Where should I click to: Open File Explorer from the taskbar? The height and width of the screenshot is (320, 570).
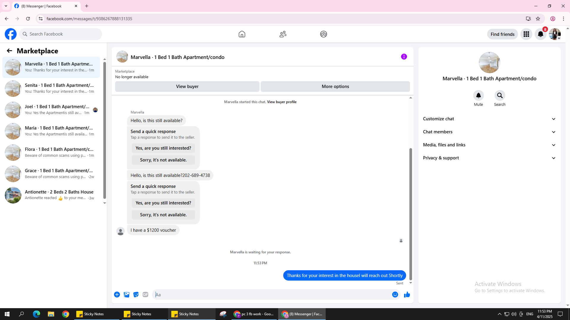click(51, 314)
